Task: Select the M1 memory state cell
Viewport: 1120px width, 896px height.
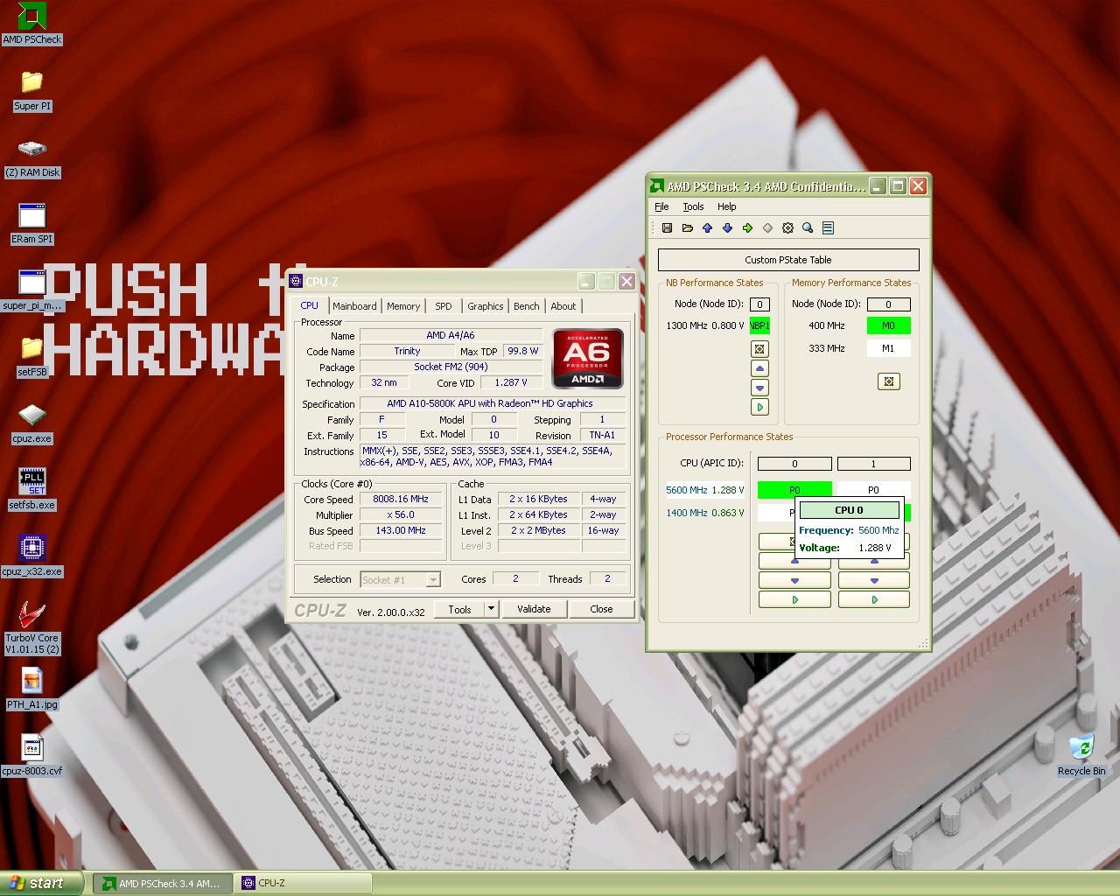Action: (x=888, y=348)
